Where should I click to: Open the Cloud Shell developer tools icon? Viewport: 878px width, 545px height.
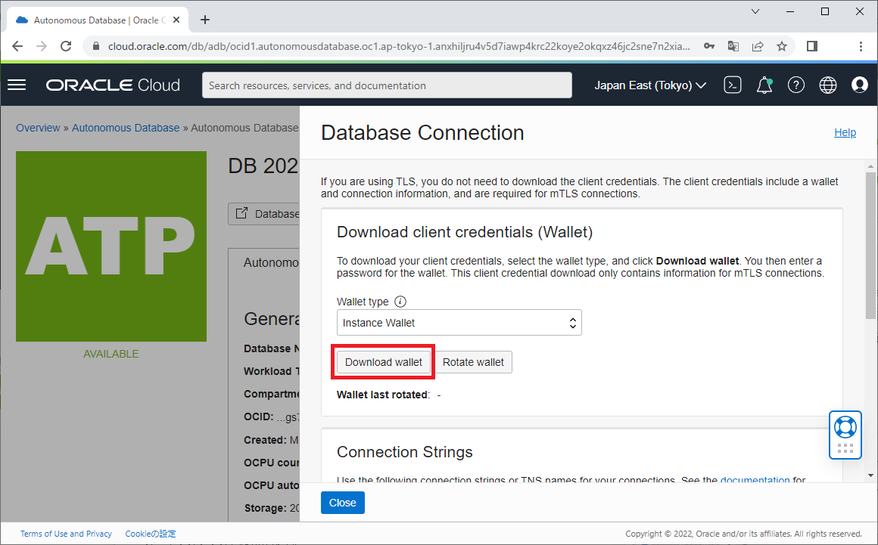(x=733, y=85)
